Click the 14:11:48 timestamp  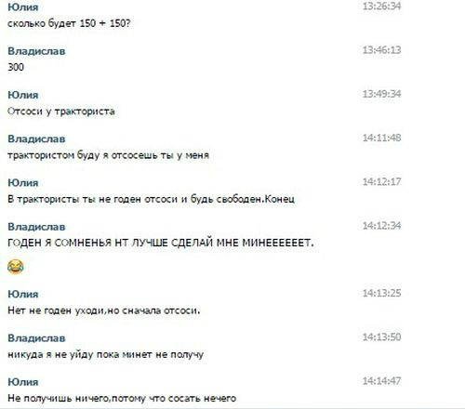381,138
